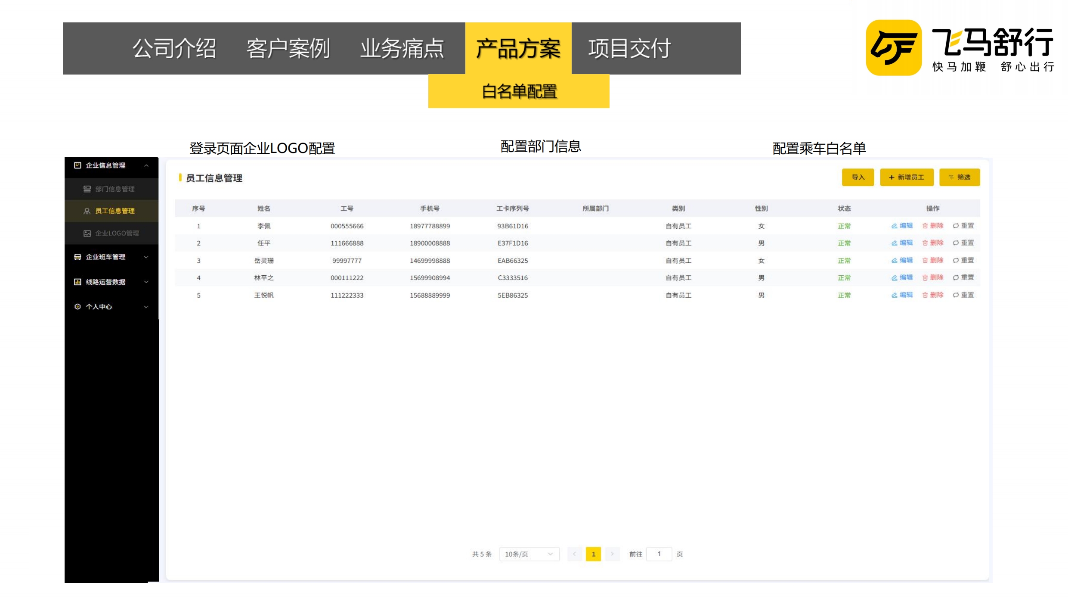This screenshot has width=1068, height=601.
Task: Click the funnel icon on 筛选
Action: coord(951,177)
